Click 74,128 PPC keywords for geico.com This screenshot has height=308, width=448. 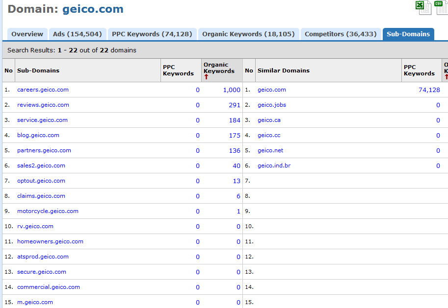[x=429, y=90]
